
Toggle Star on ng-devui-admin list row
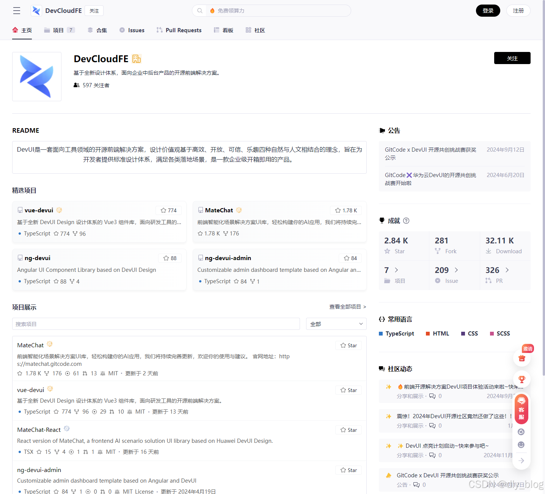pyautogui.click(x=349, y=470)
